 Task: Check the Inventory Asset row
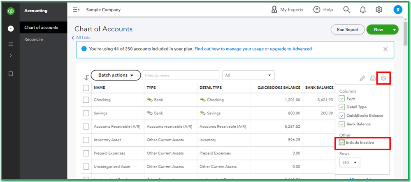[86, 140]
